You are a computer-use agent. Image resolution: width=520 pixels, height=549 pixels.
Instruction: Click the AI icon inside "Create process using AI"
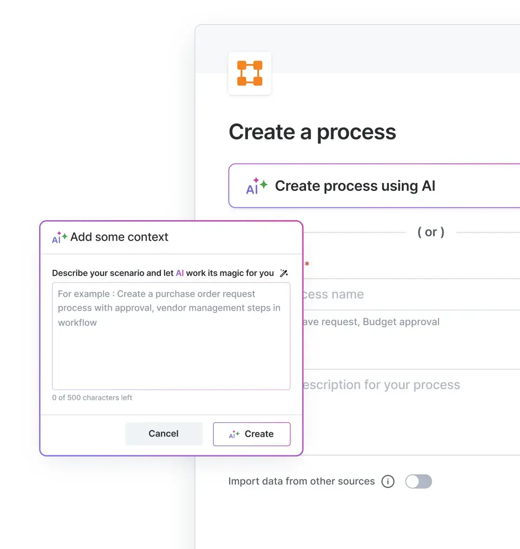point(255,186)
